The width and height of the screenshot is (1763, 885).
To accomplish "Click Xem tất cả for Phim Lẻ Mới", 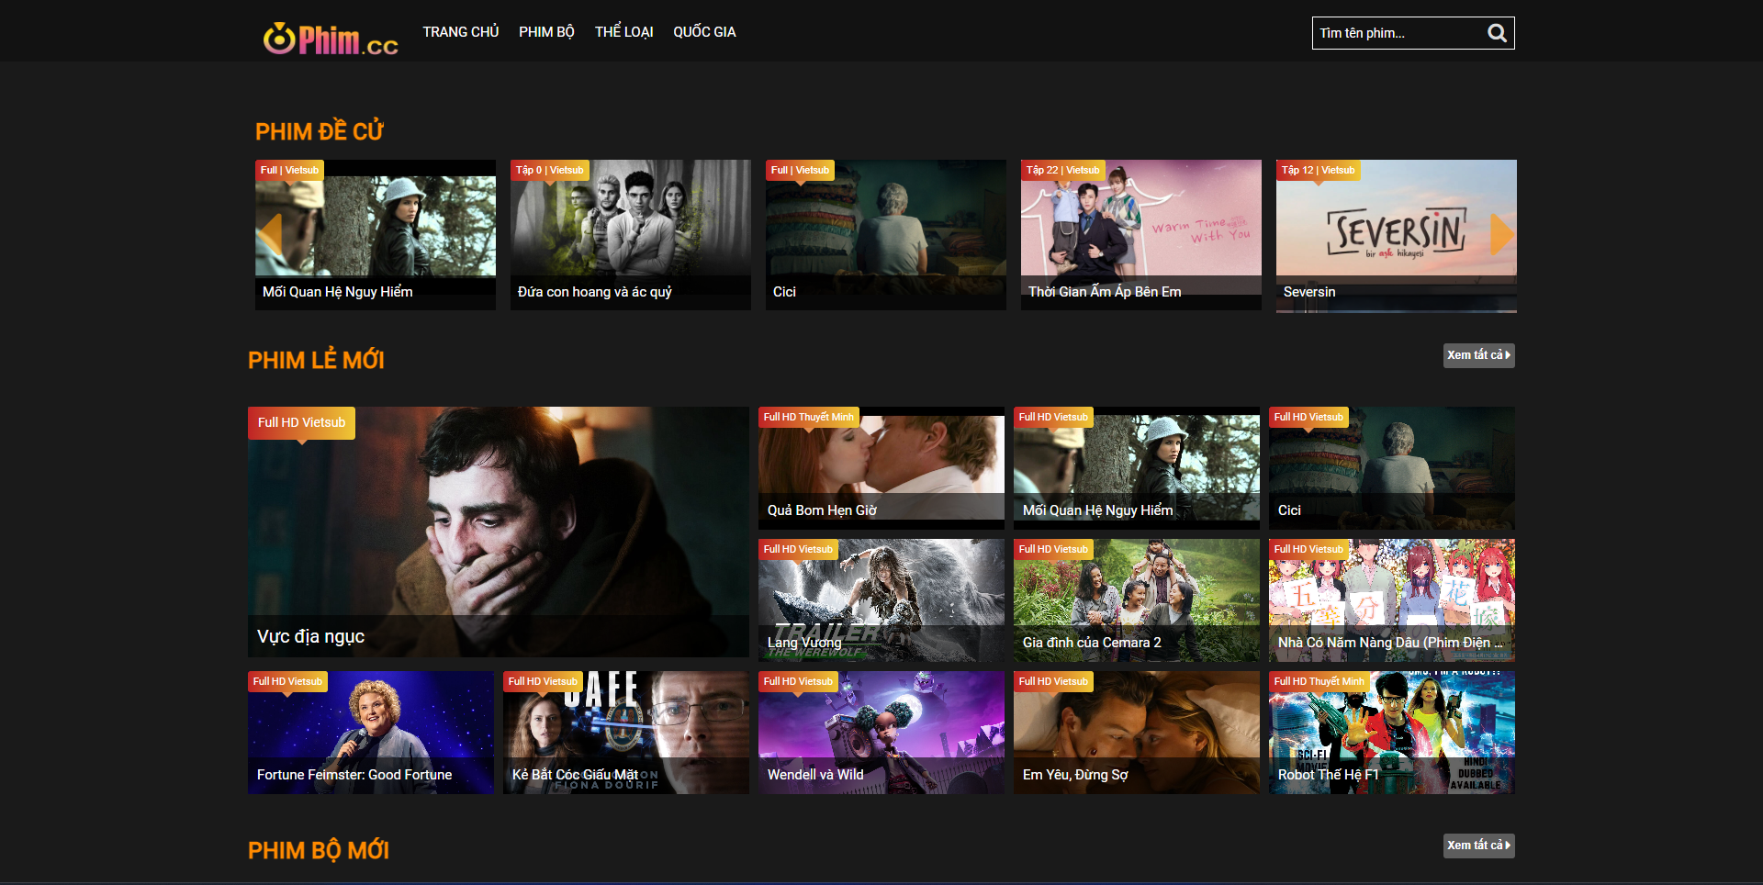I will pyautogui.click(x=1478, y=355).
